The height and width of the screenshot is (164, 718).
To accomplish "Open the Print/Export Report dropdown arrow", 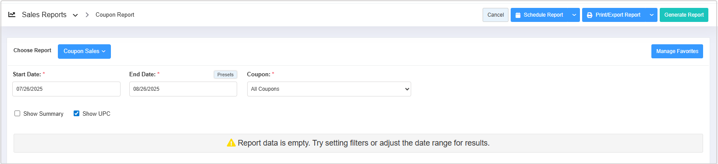I will click(x=652, y=15).
